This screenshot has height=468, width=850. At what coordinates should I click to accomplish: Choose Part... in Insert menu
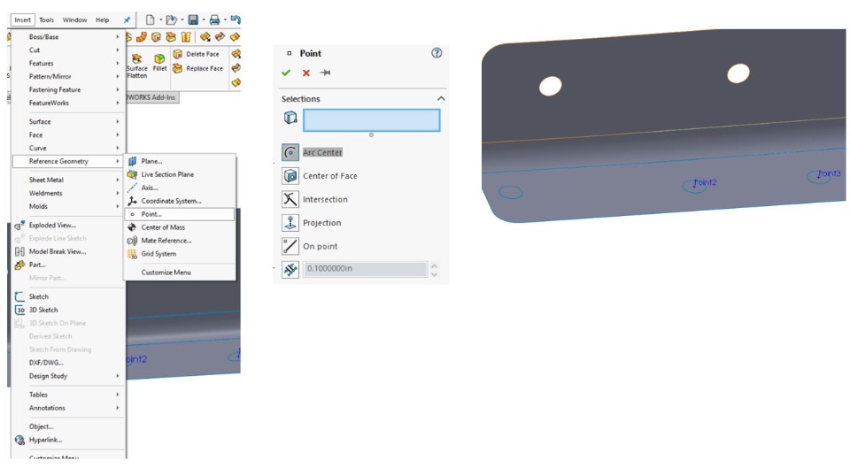coord(68,265)
